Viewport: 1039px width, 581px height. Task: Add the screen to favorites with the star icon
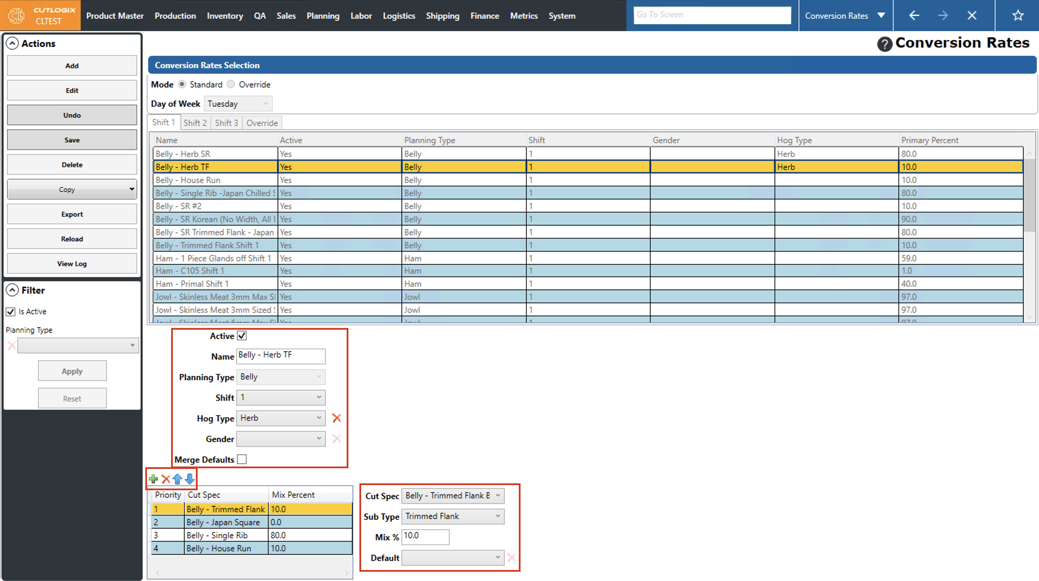[x=1018, y=16]
